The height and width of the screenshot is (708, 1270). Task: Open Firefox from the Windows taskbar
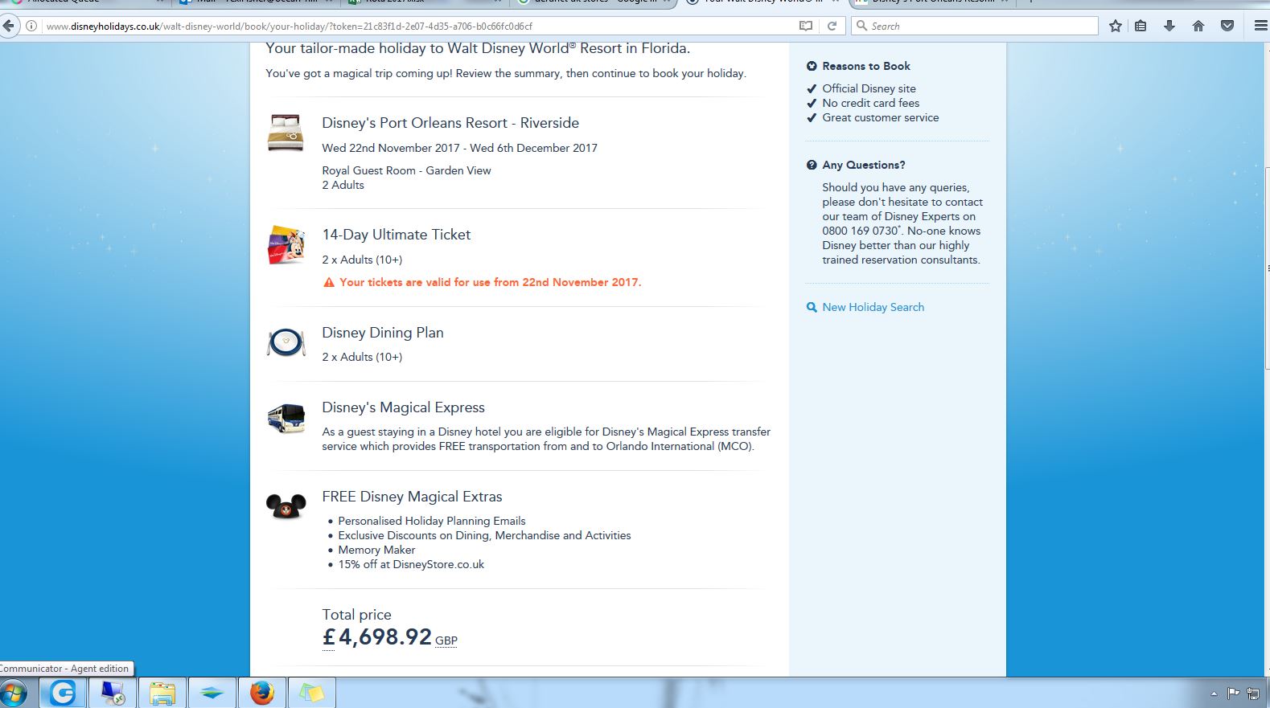click(x=261, y=693)
